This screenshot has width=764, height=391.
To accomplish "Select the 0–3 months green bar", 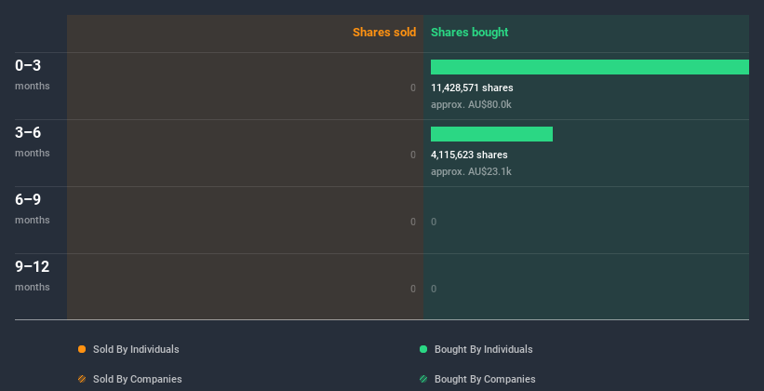I will (590, 67).
